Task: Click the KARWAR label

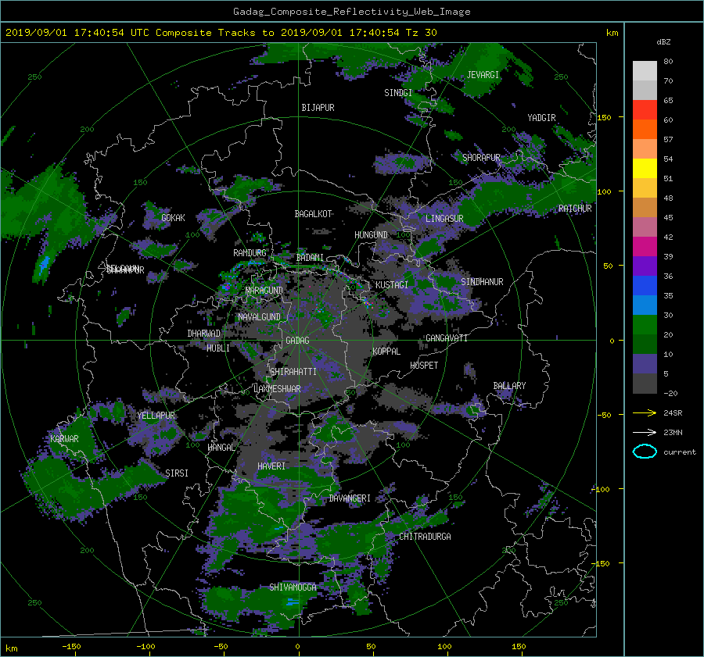Action: point(64,439)
